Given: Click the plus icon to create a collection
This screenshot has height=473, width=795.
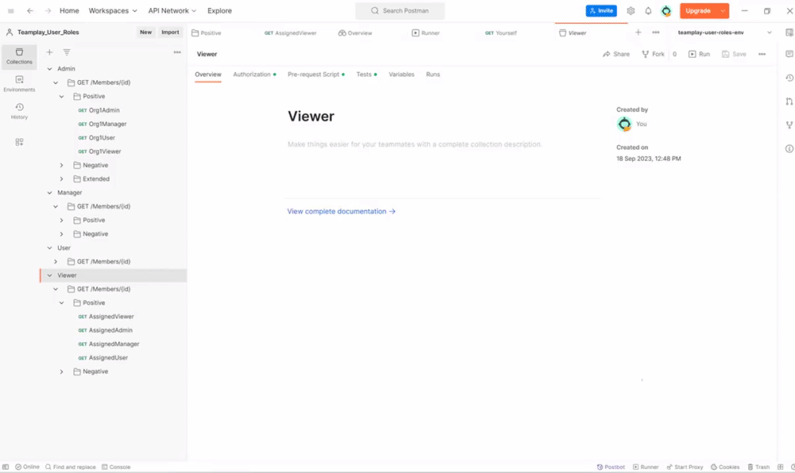Looking at the screenshot, I should 49,52.
